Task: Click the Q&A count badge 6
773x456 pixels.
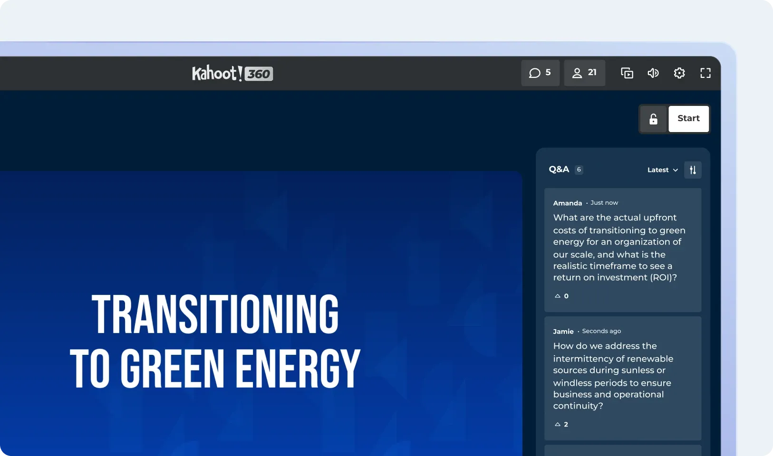Action: tap(579, 170)
